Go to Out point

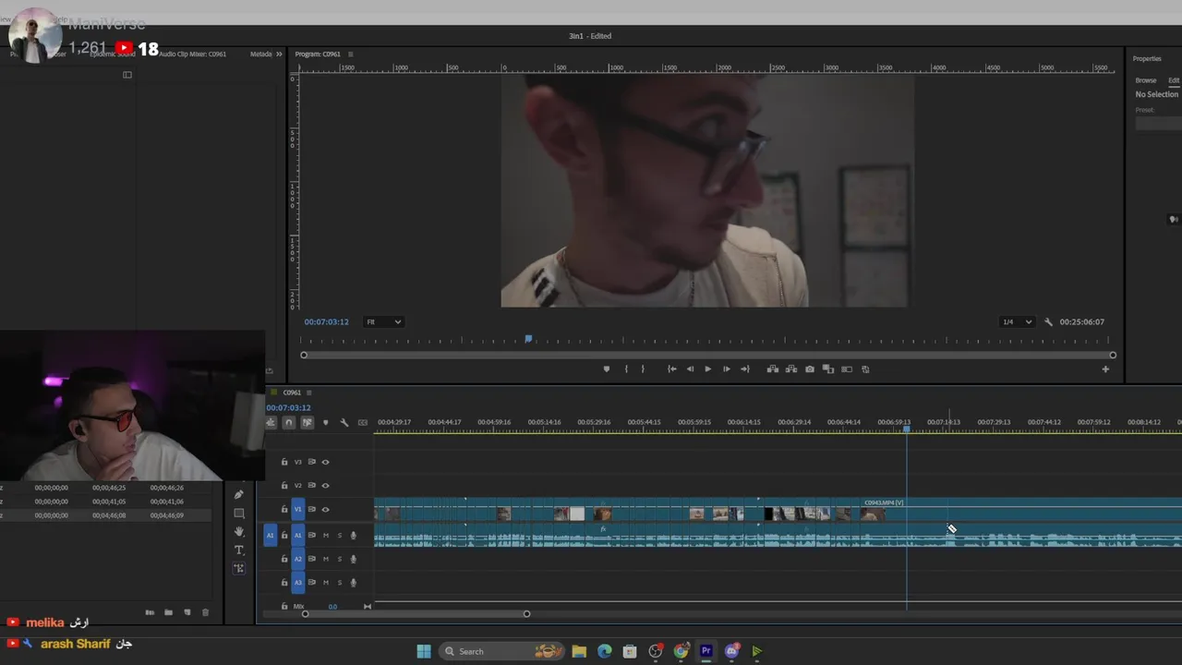click(x=744, y=369)
